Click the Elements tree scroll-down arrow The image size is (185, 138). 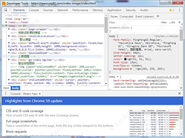[x=106, y=83]
